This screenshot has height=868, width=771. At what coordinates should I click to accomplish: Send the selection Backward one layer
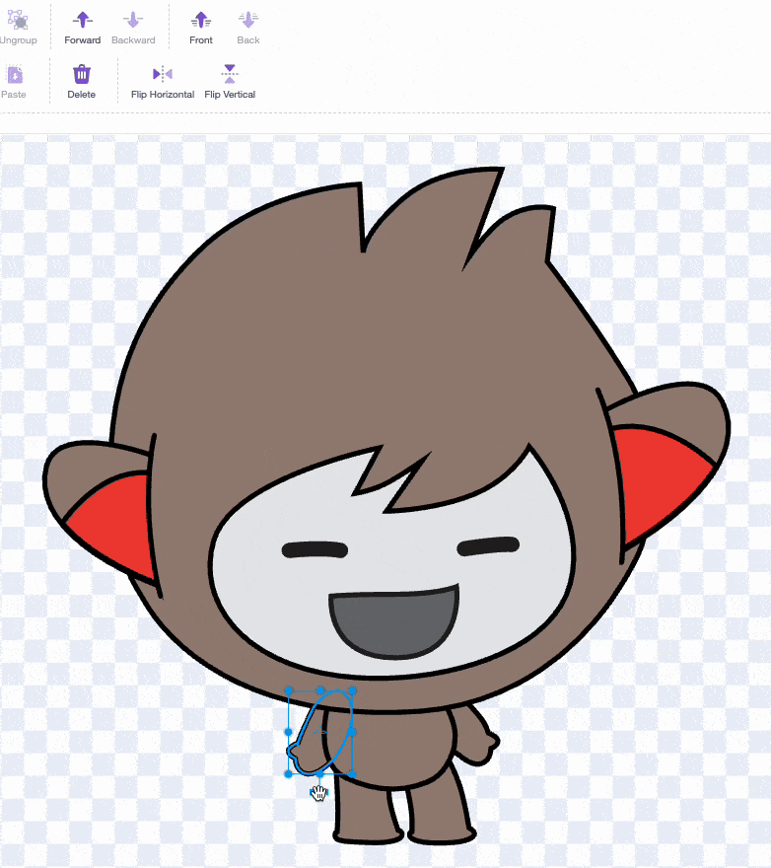133,20
